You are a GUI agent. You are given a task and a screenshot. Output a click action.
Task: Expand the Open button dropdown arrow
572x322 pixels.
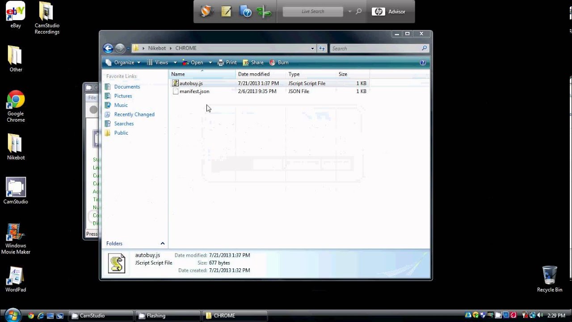coord(210,63)
